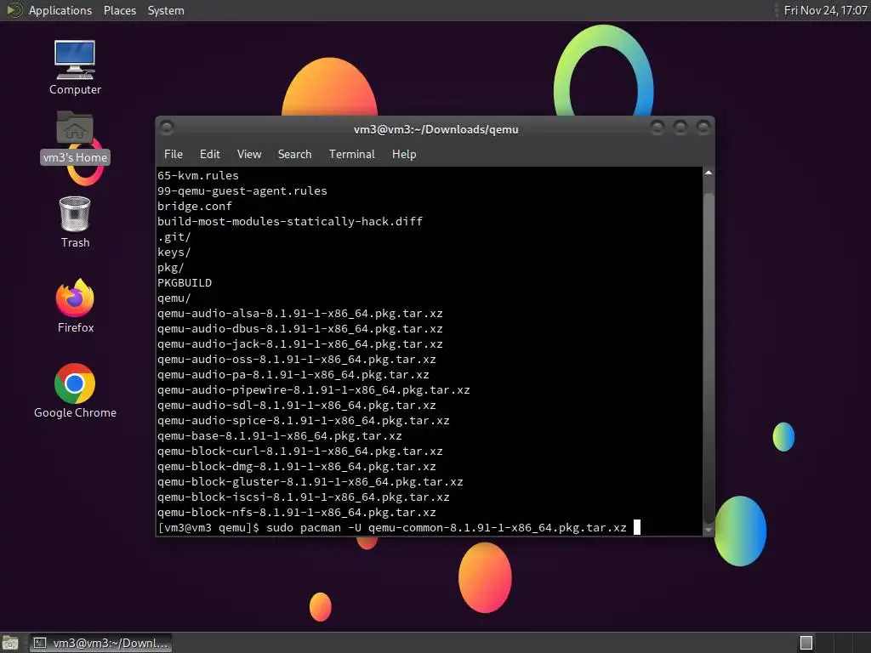Image resolution: width=871 pixels, height=653 pixels.
Task: Click the .git/ directory entry
Action: coord(174,237)
